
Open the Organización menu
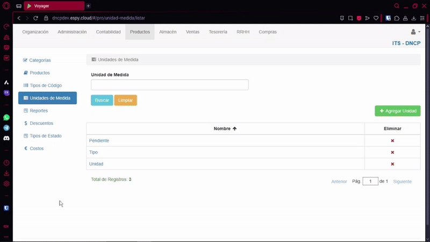35,32
